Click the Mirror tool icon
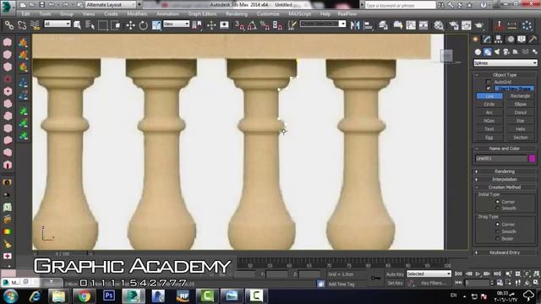The image size is (541, 304). [x=355, y=25]
